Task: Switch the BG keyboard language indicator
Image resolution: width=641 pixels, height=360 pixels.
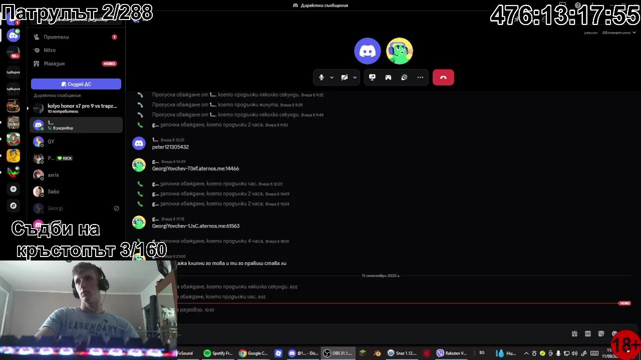Action: point(482,353)
